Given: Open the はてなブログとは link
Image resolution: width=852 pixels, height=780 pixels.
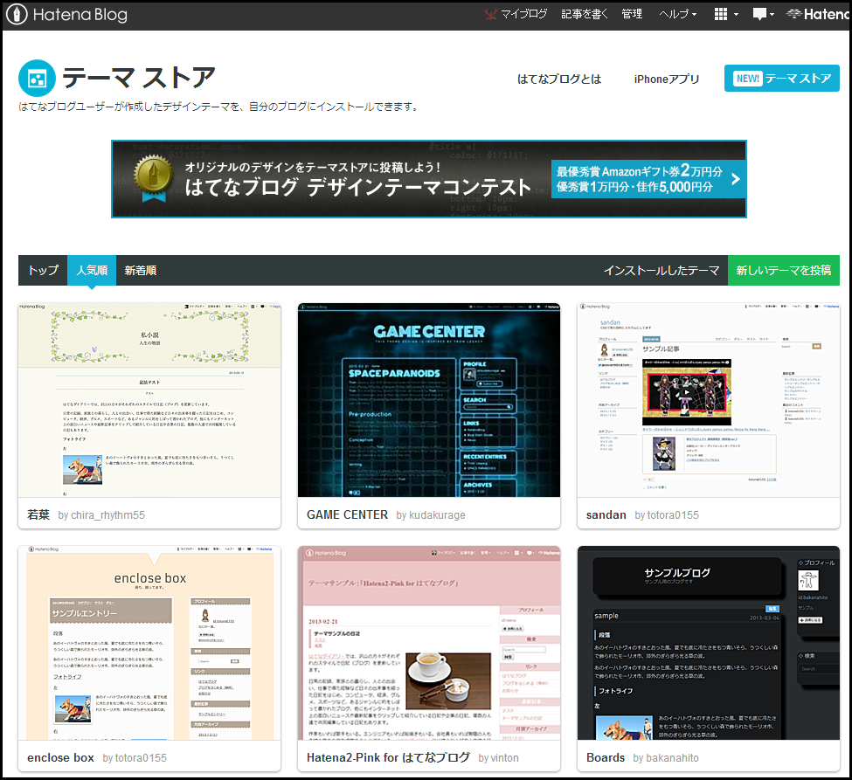Looking at the screenshot, I should [559, 79].
